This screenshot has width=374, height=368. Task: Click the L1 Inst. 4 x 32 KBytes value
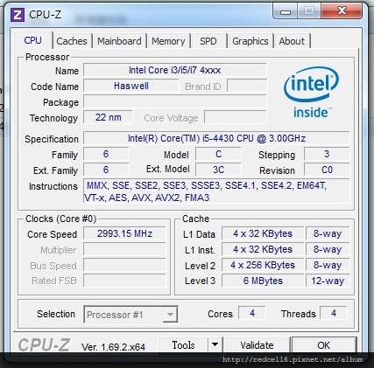(x=263, y=250)
